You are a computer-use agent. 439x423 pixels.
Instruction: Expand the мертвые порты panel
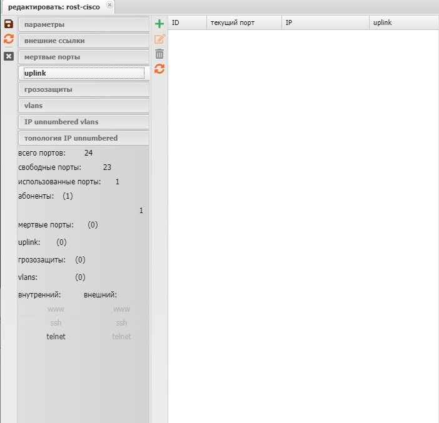pyautogui.click(x=84, y=57)
